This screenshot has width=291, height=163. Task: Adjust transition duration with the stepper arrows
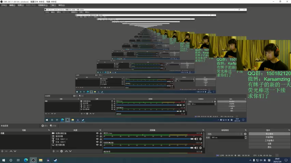click(246, 138)
